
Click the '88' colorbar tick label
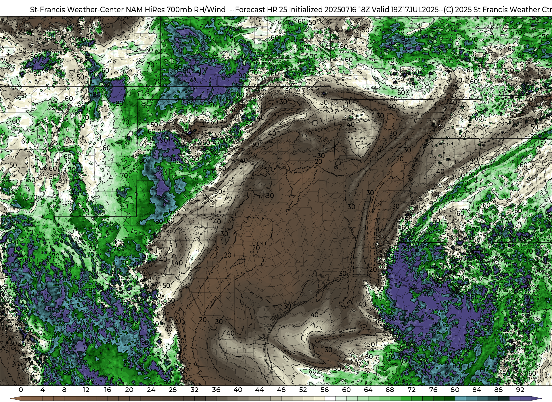point(499,390)
